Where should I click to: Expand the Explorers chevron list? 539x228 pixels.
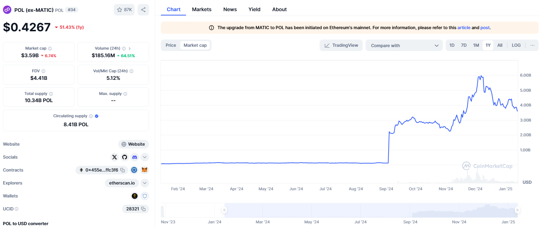pyautogui.click(x=145, y=183)
